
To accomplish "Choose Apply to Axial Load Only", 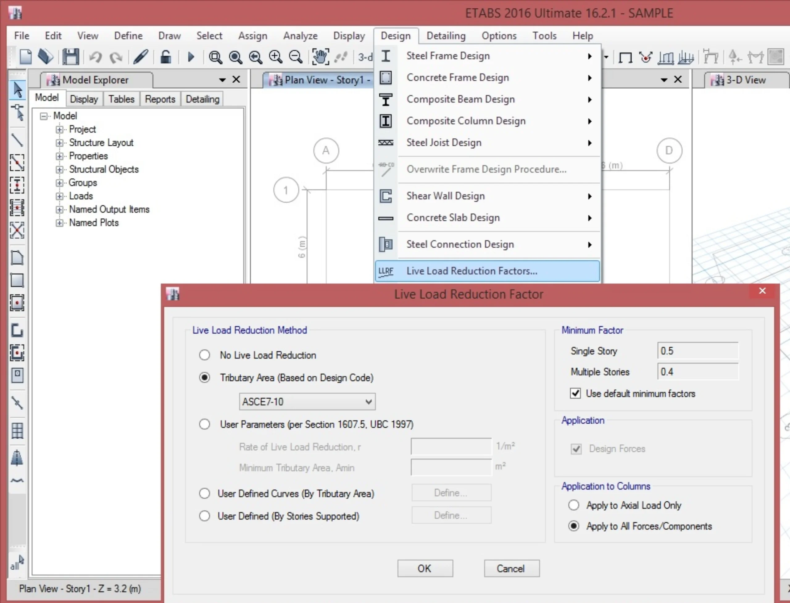I will [574, 505].
